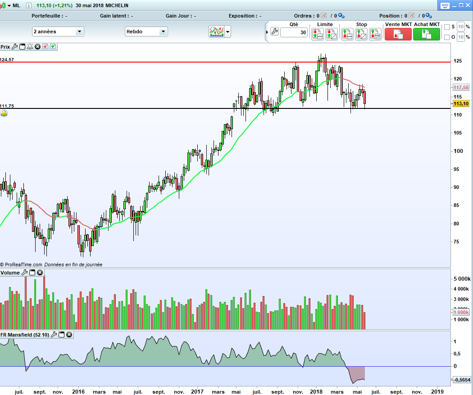Open the Prix panel alert bell icon
The height and width of the screenshot is (395, 473).
(x=30, y=47)
